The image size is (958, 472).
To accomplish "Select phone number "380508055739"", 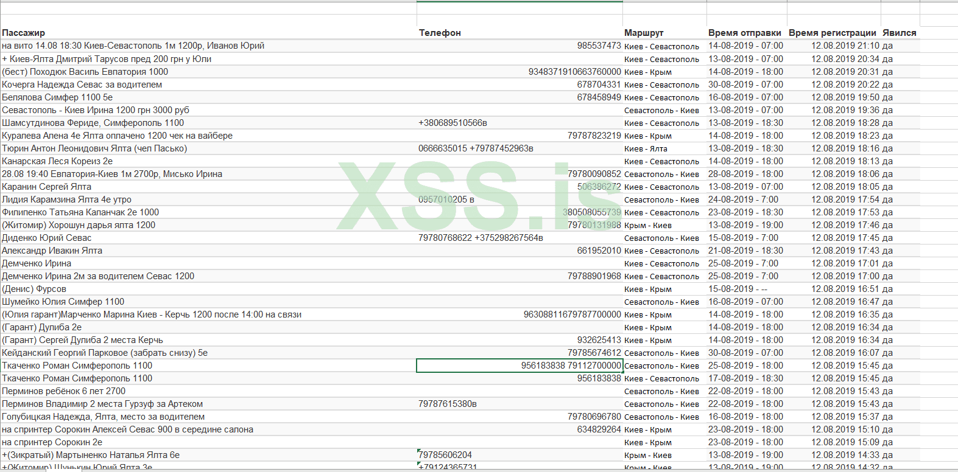I will coord(592,212).
